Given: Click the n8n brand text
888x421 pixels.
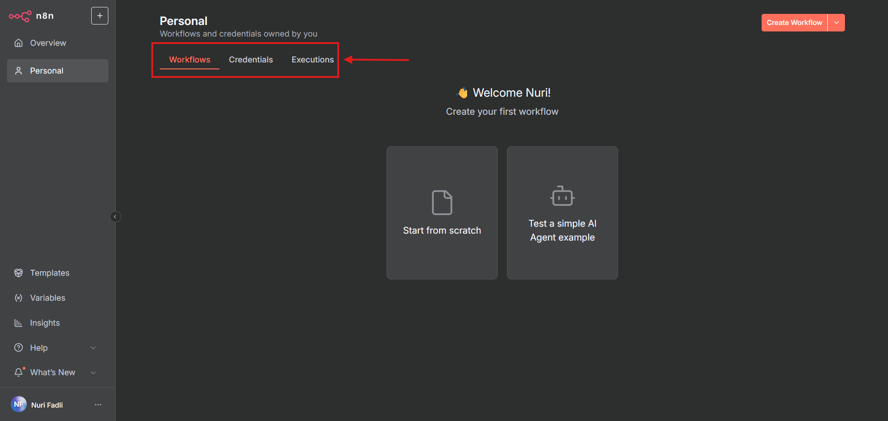Looking at the screenshot, I should click(x=45, y=16).
